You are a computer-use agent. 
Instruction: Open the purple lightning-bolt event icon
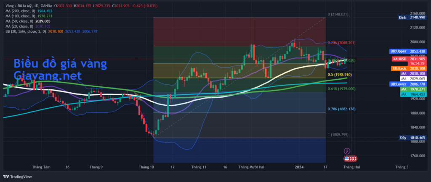(x=347, y=151)
